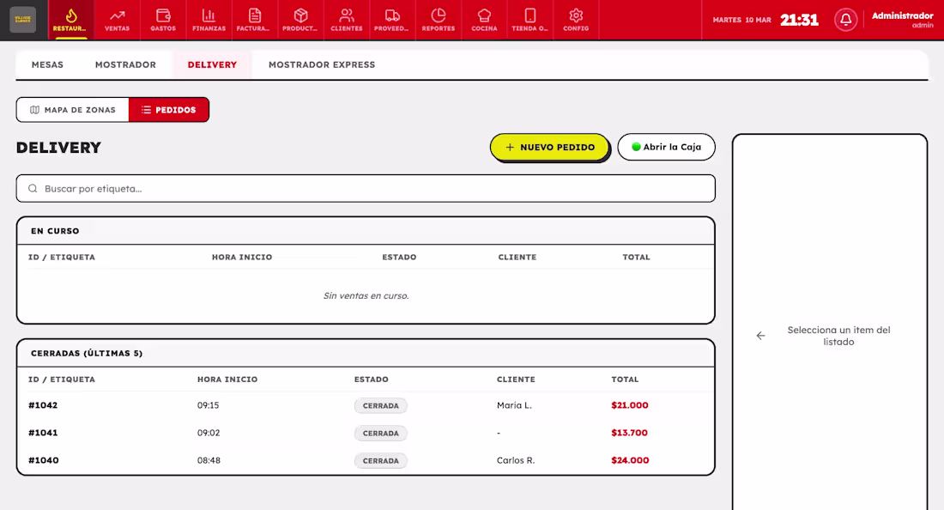Click the $13.700 total
The width and height of the screenshot is (944, 510).
coord(629,433)
